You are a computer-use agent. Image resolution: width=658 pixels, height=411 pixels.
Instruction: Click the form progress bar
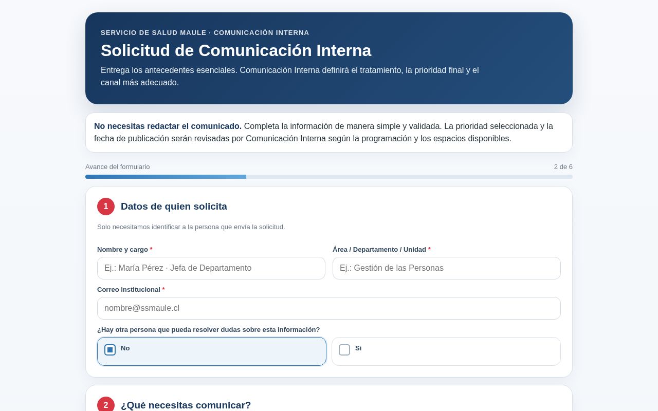click(329, 177)
